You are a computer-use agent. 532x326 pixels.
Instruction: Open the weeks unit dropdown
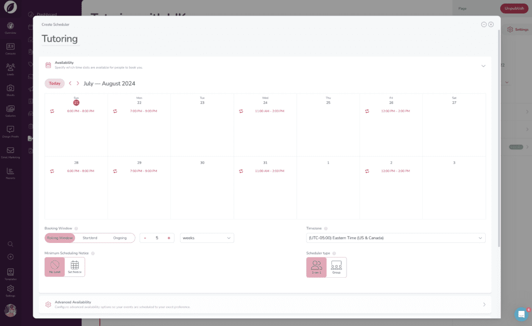pyautogui.click(x=207, y=238)
